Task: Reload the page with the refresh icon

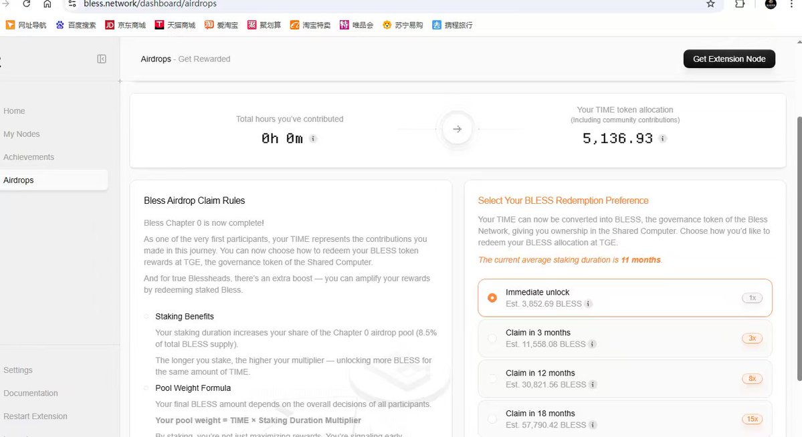Action: [x=26, y=3]
